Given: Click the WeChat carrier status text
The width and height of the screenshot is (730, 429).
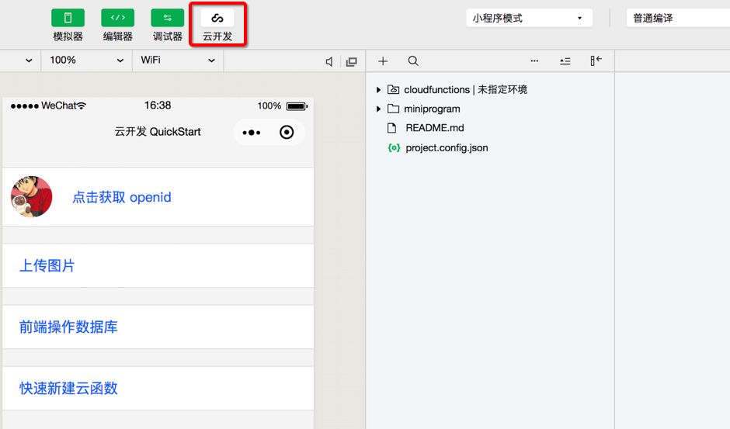Looking at the screenshot, I should click(59, 106).
